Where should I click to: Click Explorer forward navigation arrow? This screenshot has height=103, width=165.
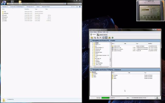(x=5, y=4)
